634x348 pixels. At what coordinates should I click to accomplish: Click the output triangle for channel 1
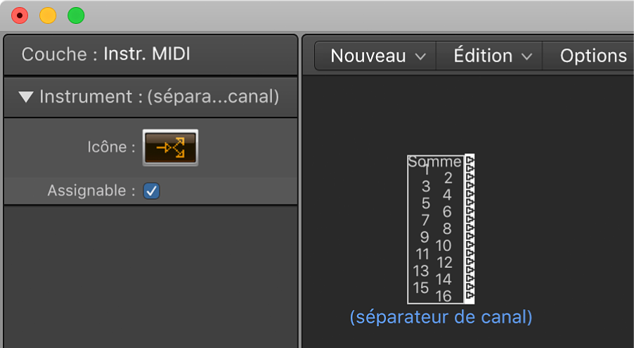470,168
